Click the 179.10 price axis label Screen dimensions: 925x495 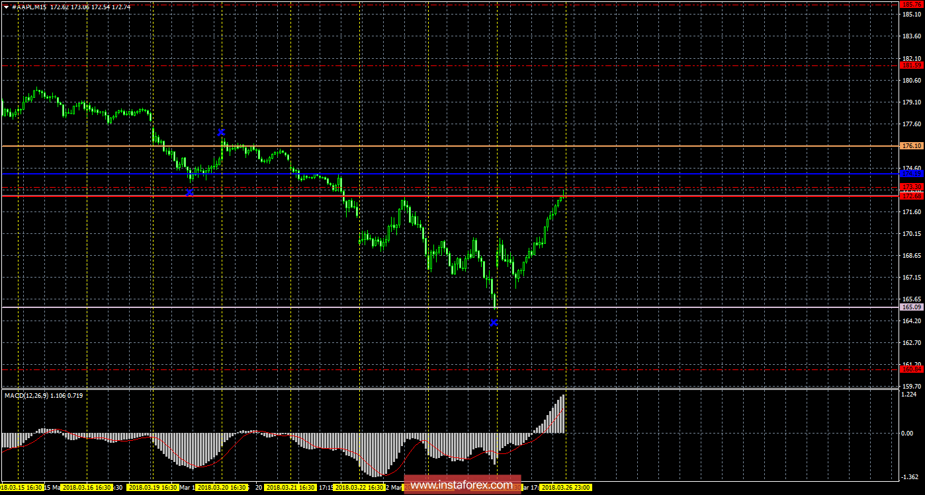(x=912, y=102)
